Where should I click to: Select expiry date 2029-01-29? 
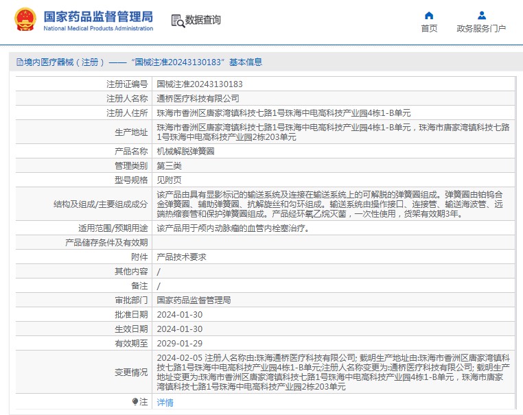pyautogui.click(x=179, y=344)
